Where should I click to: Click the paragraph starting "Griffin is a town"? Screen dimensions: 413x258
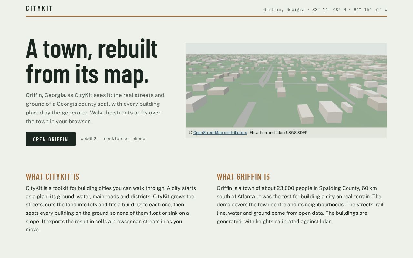pyautogui.click(x=300, y=205)
